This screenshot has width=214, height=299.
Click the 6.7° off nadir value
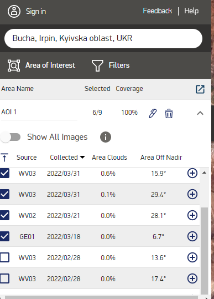click(158, 237)
